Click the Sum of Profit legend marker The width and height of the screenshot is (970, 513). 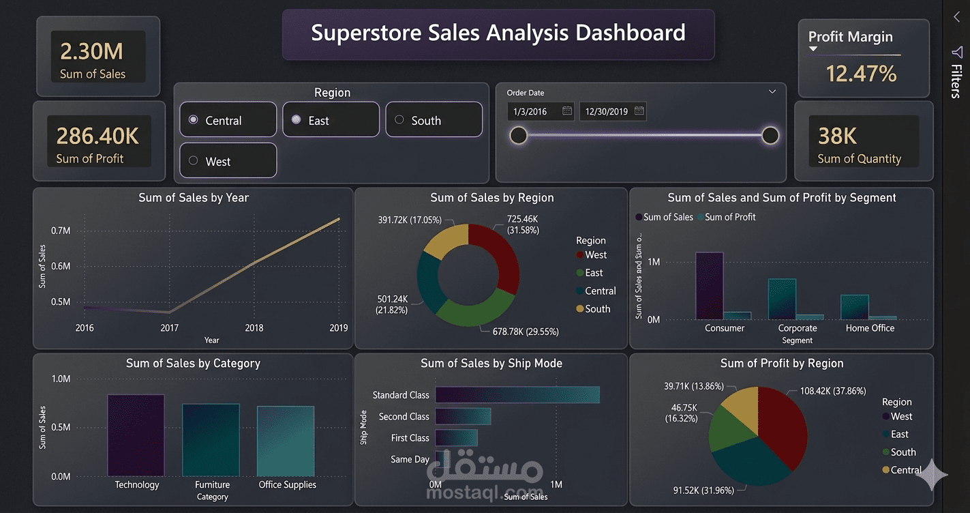[x=700, y=217]
